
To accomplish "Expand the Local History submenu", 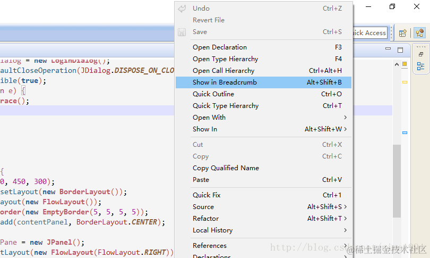I will coord(263,230).
